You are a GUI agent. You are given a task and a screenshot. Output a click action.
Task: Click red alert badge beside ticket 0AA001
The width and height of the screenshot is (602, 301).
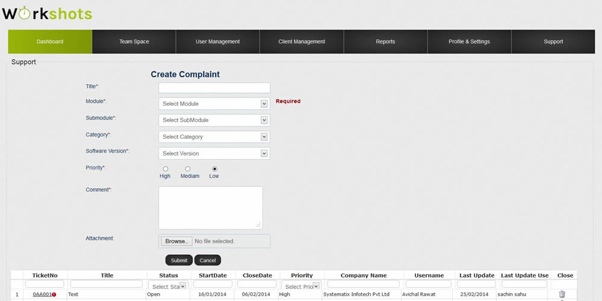click(54, 295)
